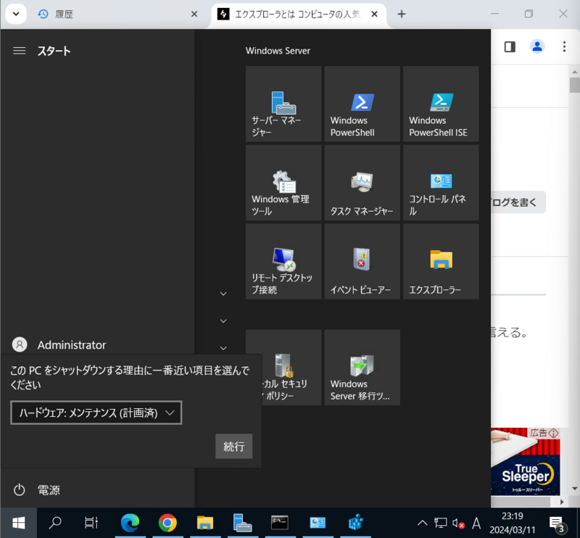This screenshot has width=580, height=538.
Task: Click the 続行 button
Action: pyautogui.click(x=233, y=446)
